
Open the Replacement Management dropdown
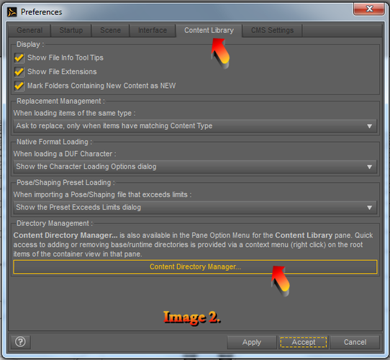(x=195, y=126)
